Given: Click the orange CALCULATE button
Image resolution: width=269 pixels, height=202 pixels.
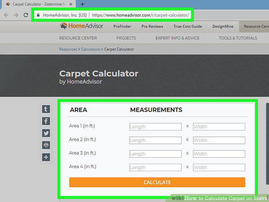Looking at the screenshot, I should tap(157, 182).
